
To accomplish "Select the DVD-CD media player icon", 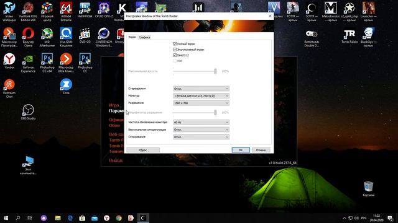I will (85, 35).
